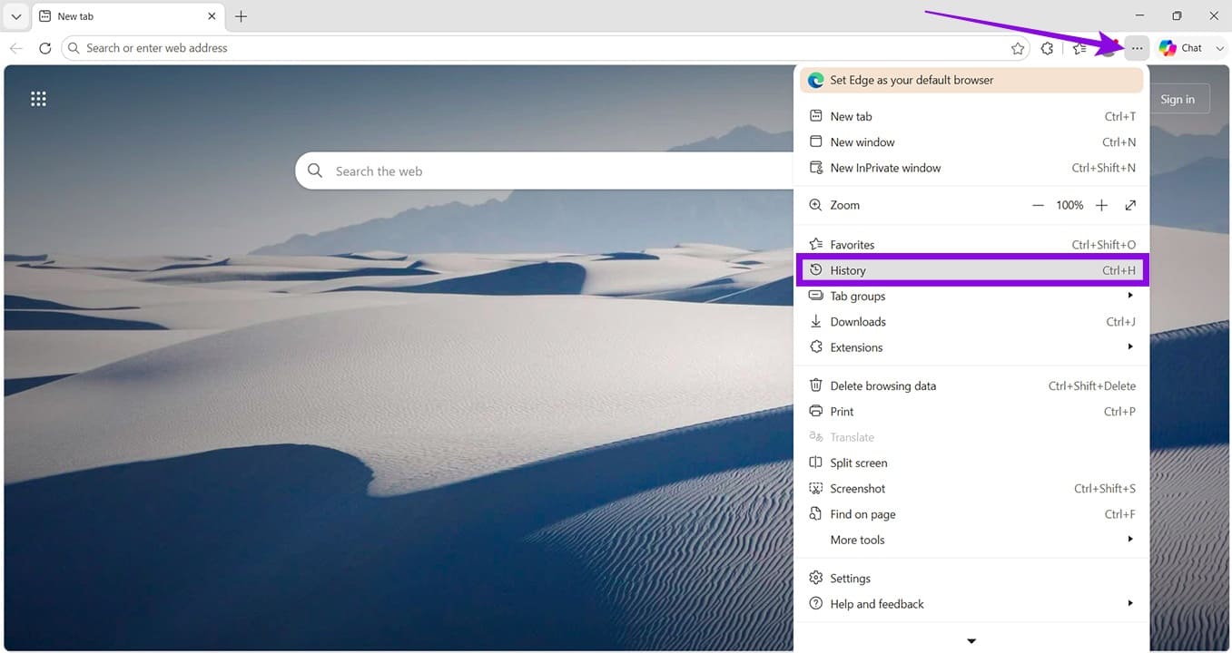
Task: Select Print from the menu
Action: [x=971, y=412]
